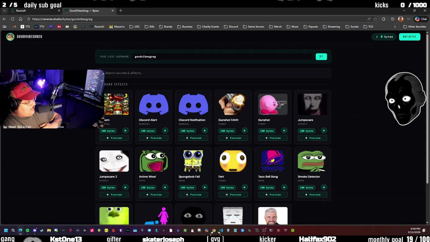Open a new browser tab
Image resolution: width=430 pixels, height=242 pixels.
click(121, 11)
